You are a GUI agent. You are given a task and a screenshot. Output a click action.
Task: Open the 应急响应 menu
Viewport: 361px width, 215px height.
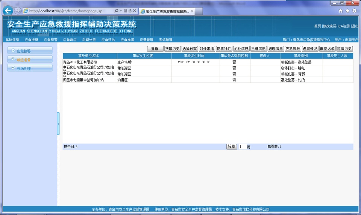point(70,40)
